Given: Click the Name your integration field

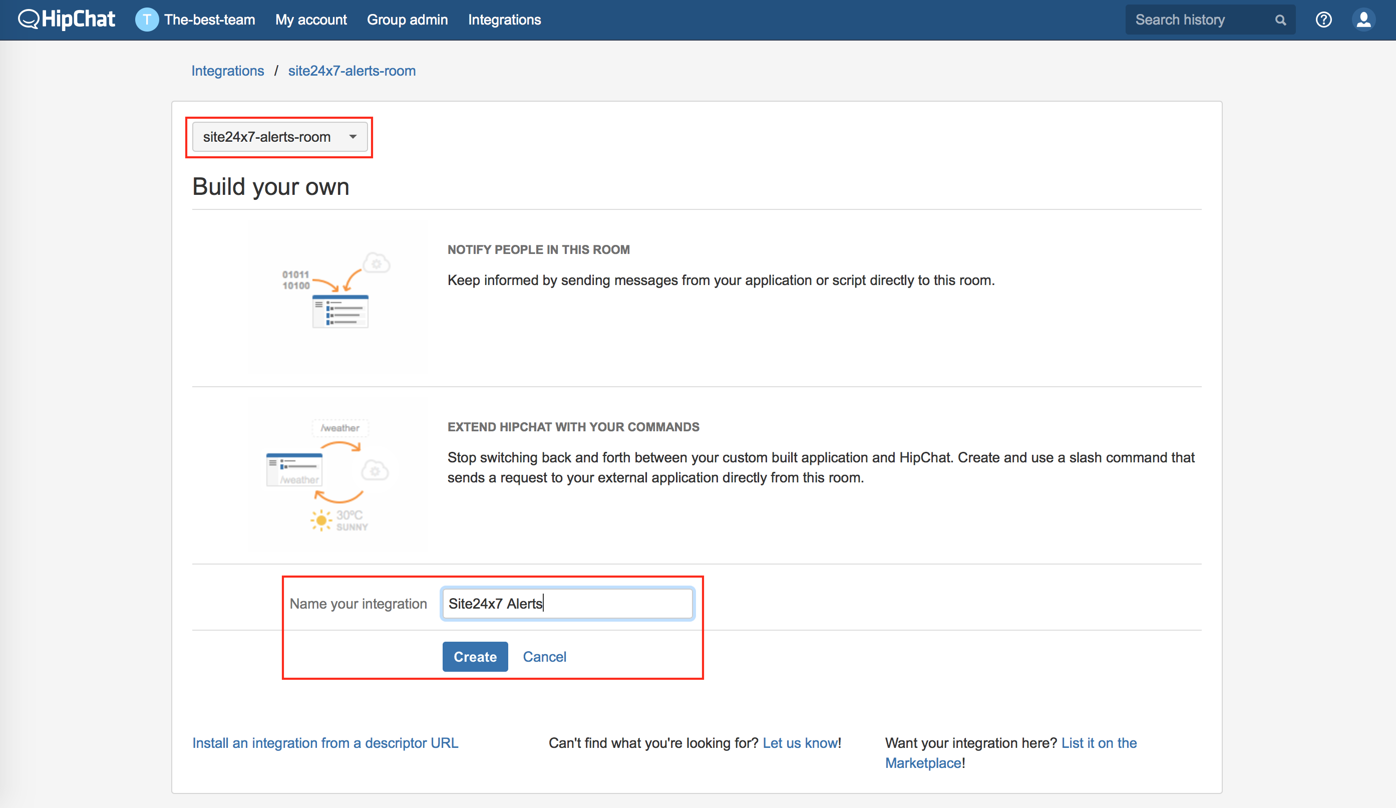Looking at the screenshot, I should point(567,604).
